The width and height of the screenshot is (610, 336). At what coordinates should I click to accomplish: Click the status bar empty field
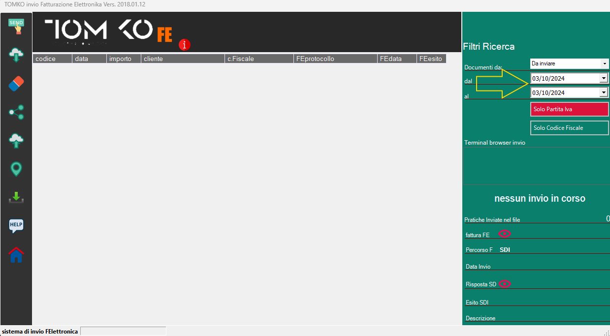(x=123, y=332)
